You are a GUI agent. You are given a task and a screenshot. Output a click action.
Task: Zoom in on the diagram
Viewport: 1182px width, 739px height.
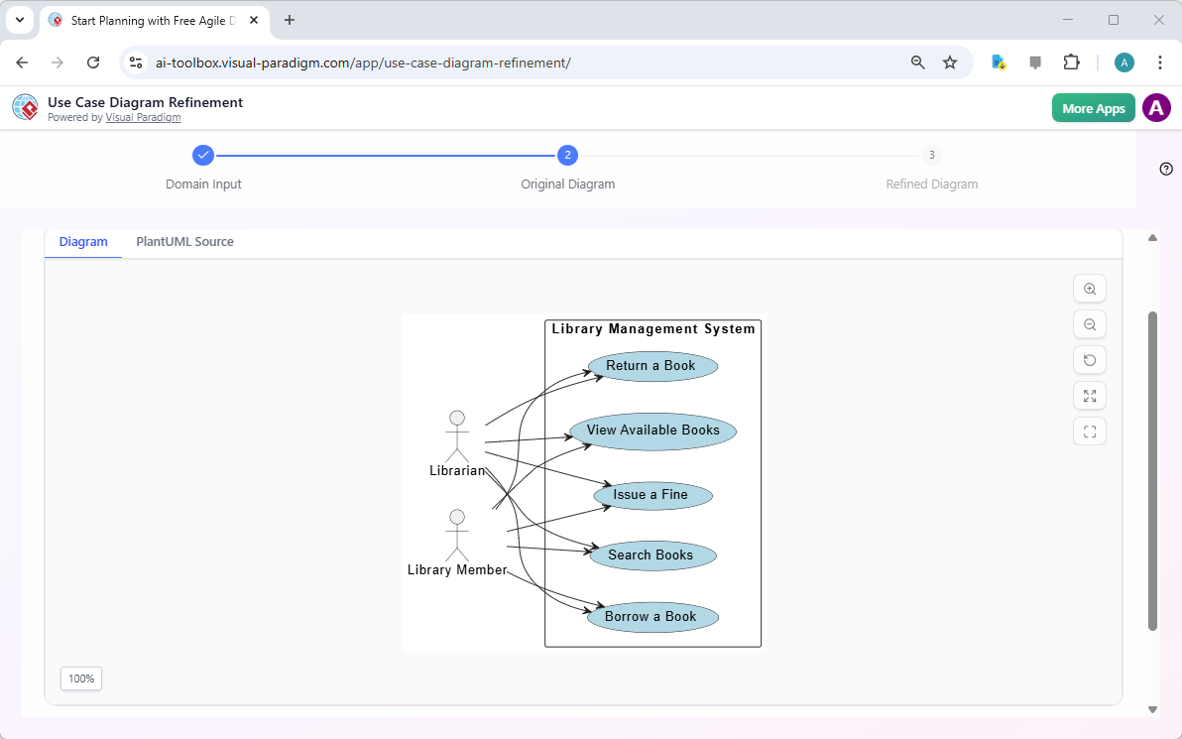click(x=1090, y=288)
